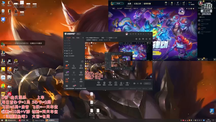Click the share icon above preview

150,39
